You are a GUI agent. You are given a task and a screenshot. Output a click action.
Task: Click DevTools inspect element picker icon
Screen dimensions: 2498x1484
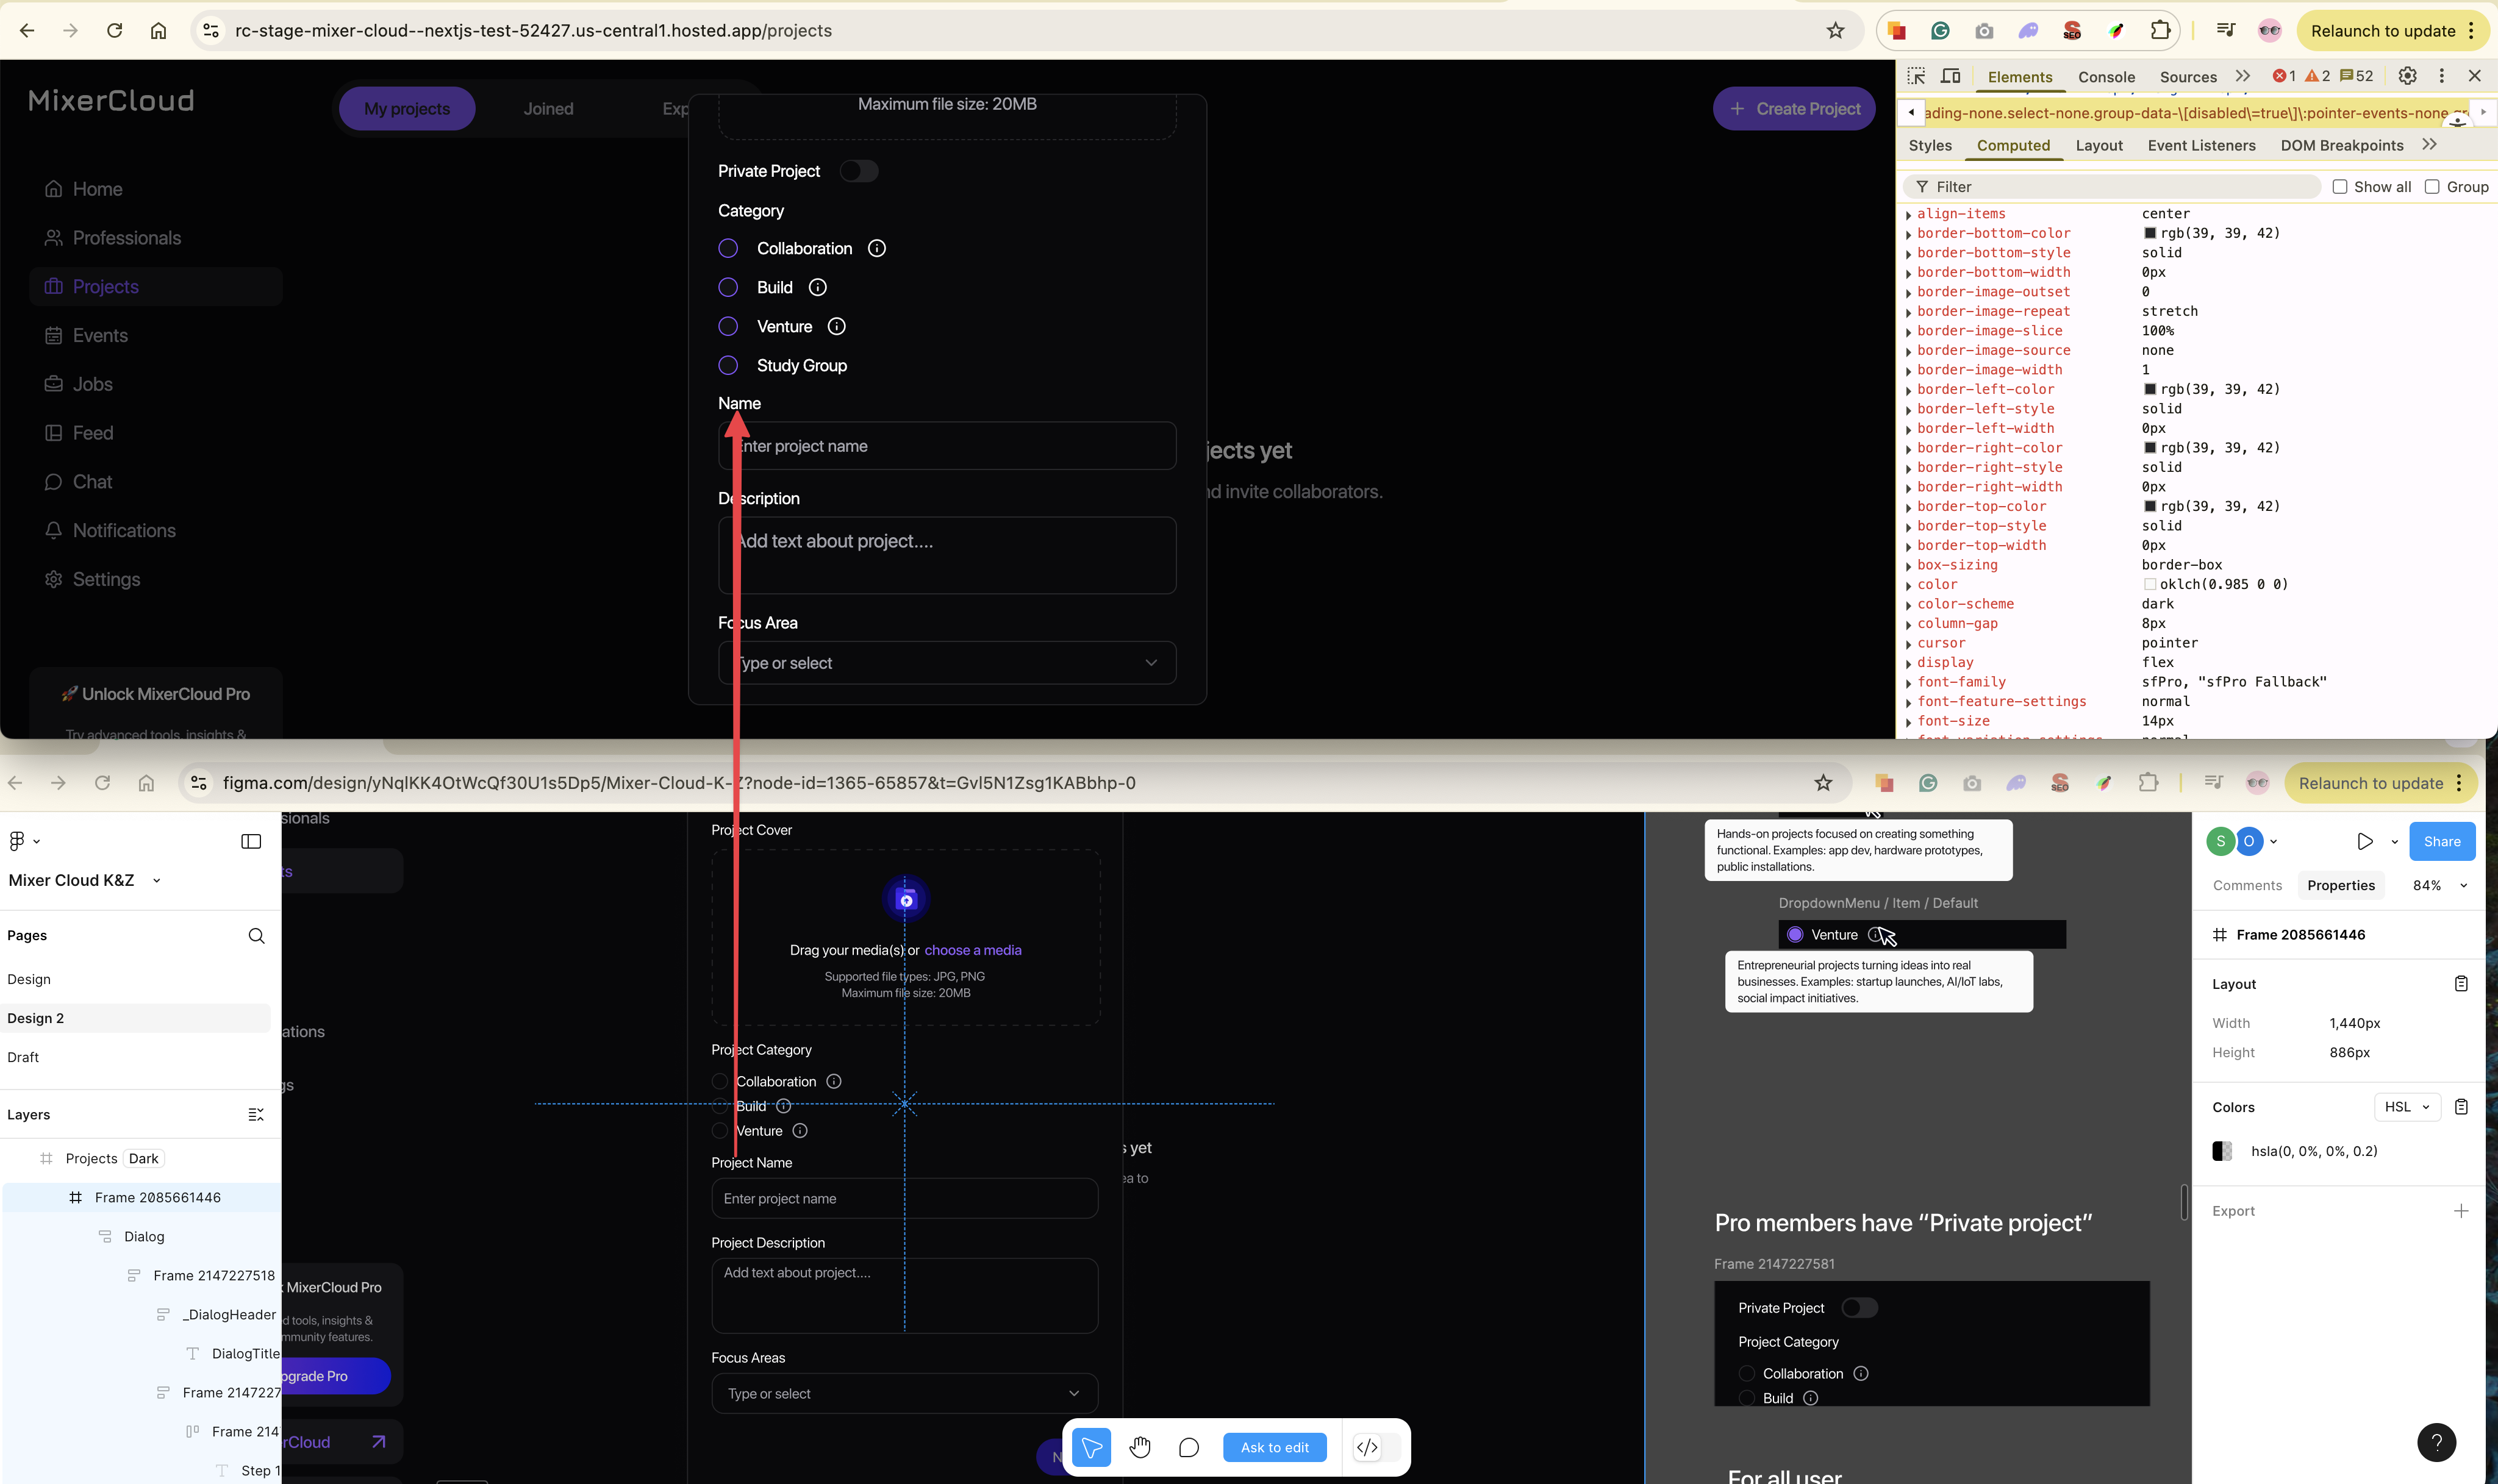tap(1915, 76)
